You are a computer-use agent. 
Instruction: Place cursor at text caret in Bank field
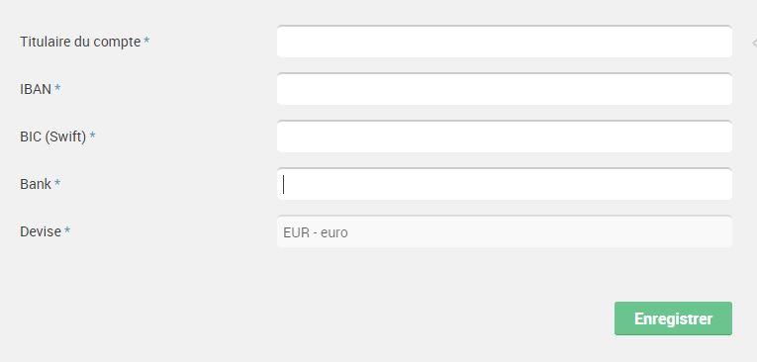click(283, 184)
